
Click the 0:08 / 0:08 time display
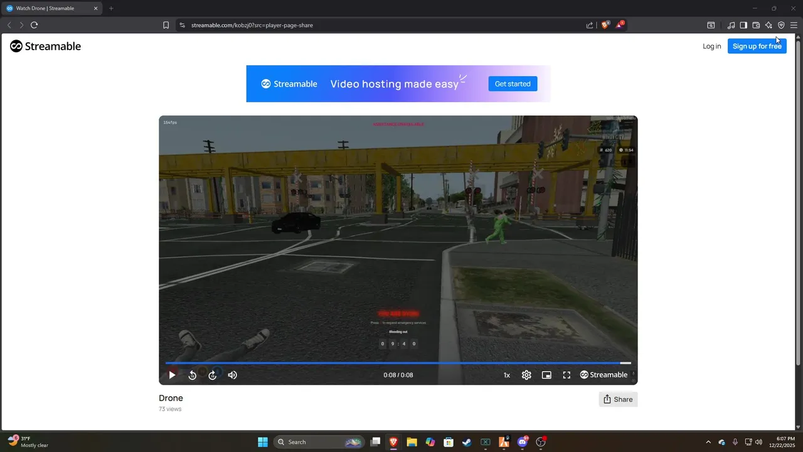tap(398, 375)
